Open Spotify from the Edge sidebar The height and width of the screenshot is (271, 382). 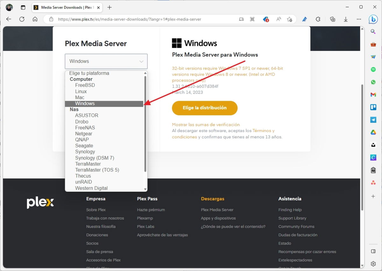(373, 69)
